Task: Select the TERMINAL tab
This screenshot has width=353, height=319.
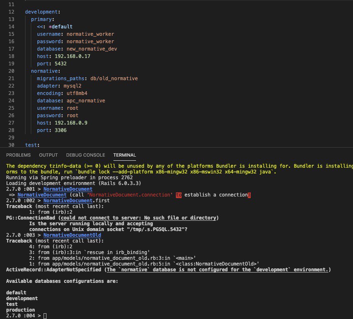Action: click(x=125, y=155)
